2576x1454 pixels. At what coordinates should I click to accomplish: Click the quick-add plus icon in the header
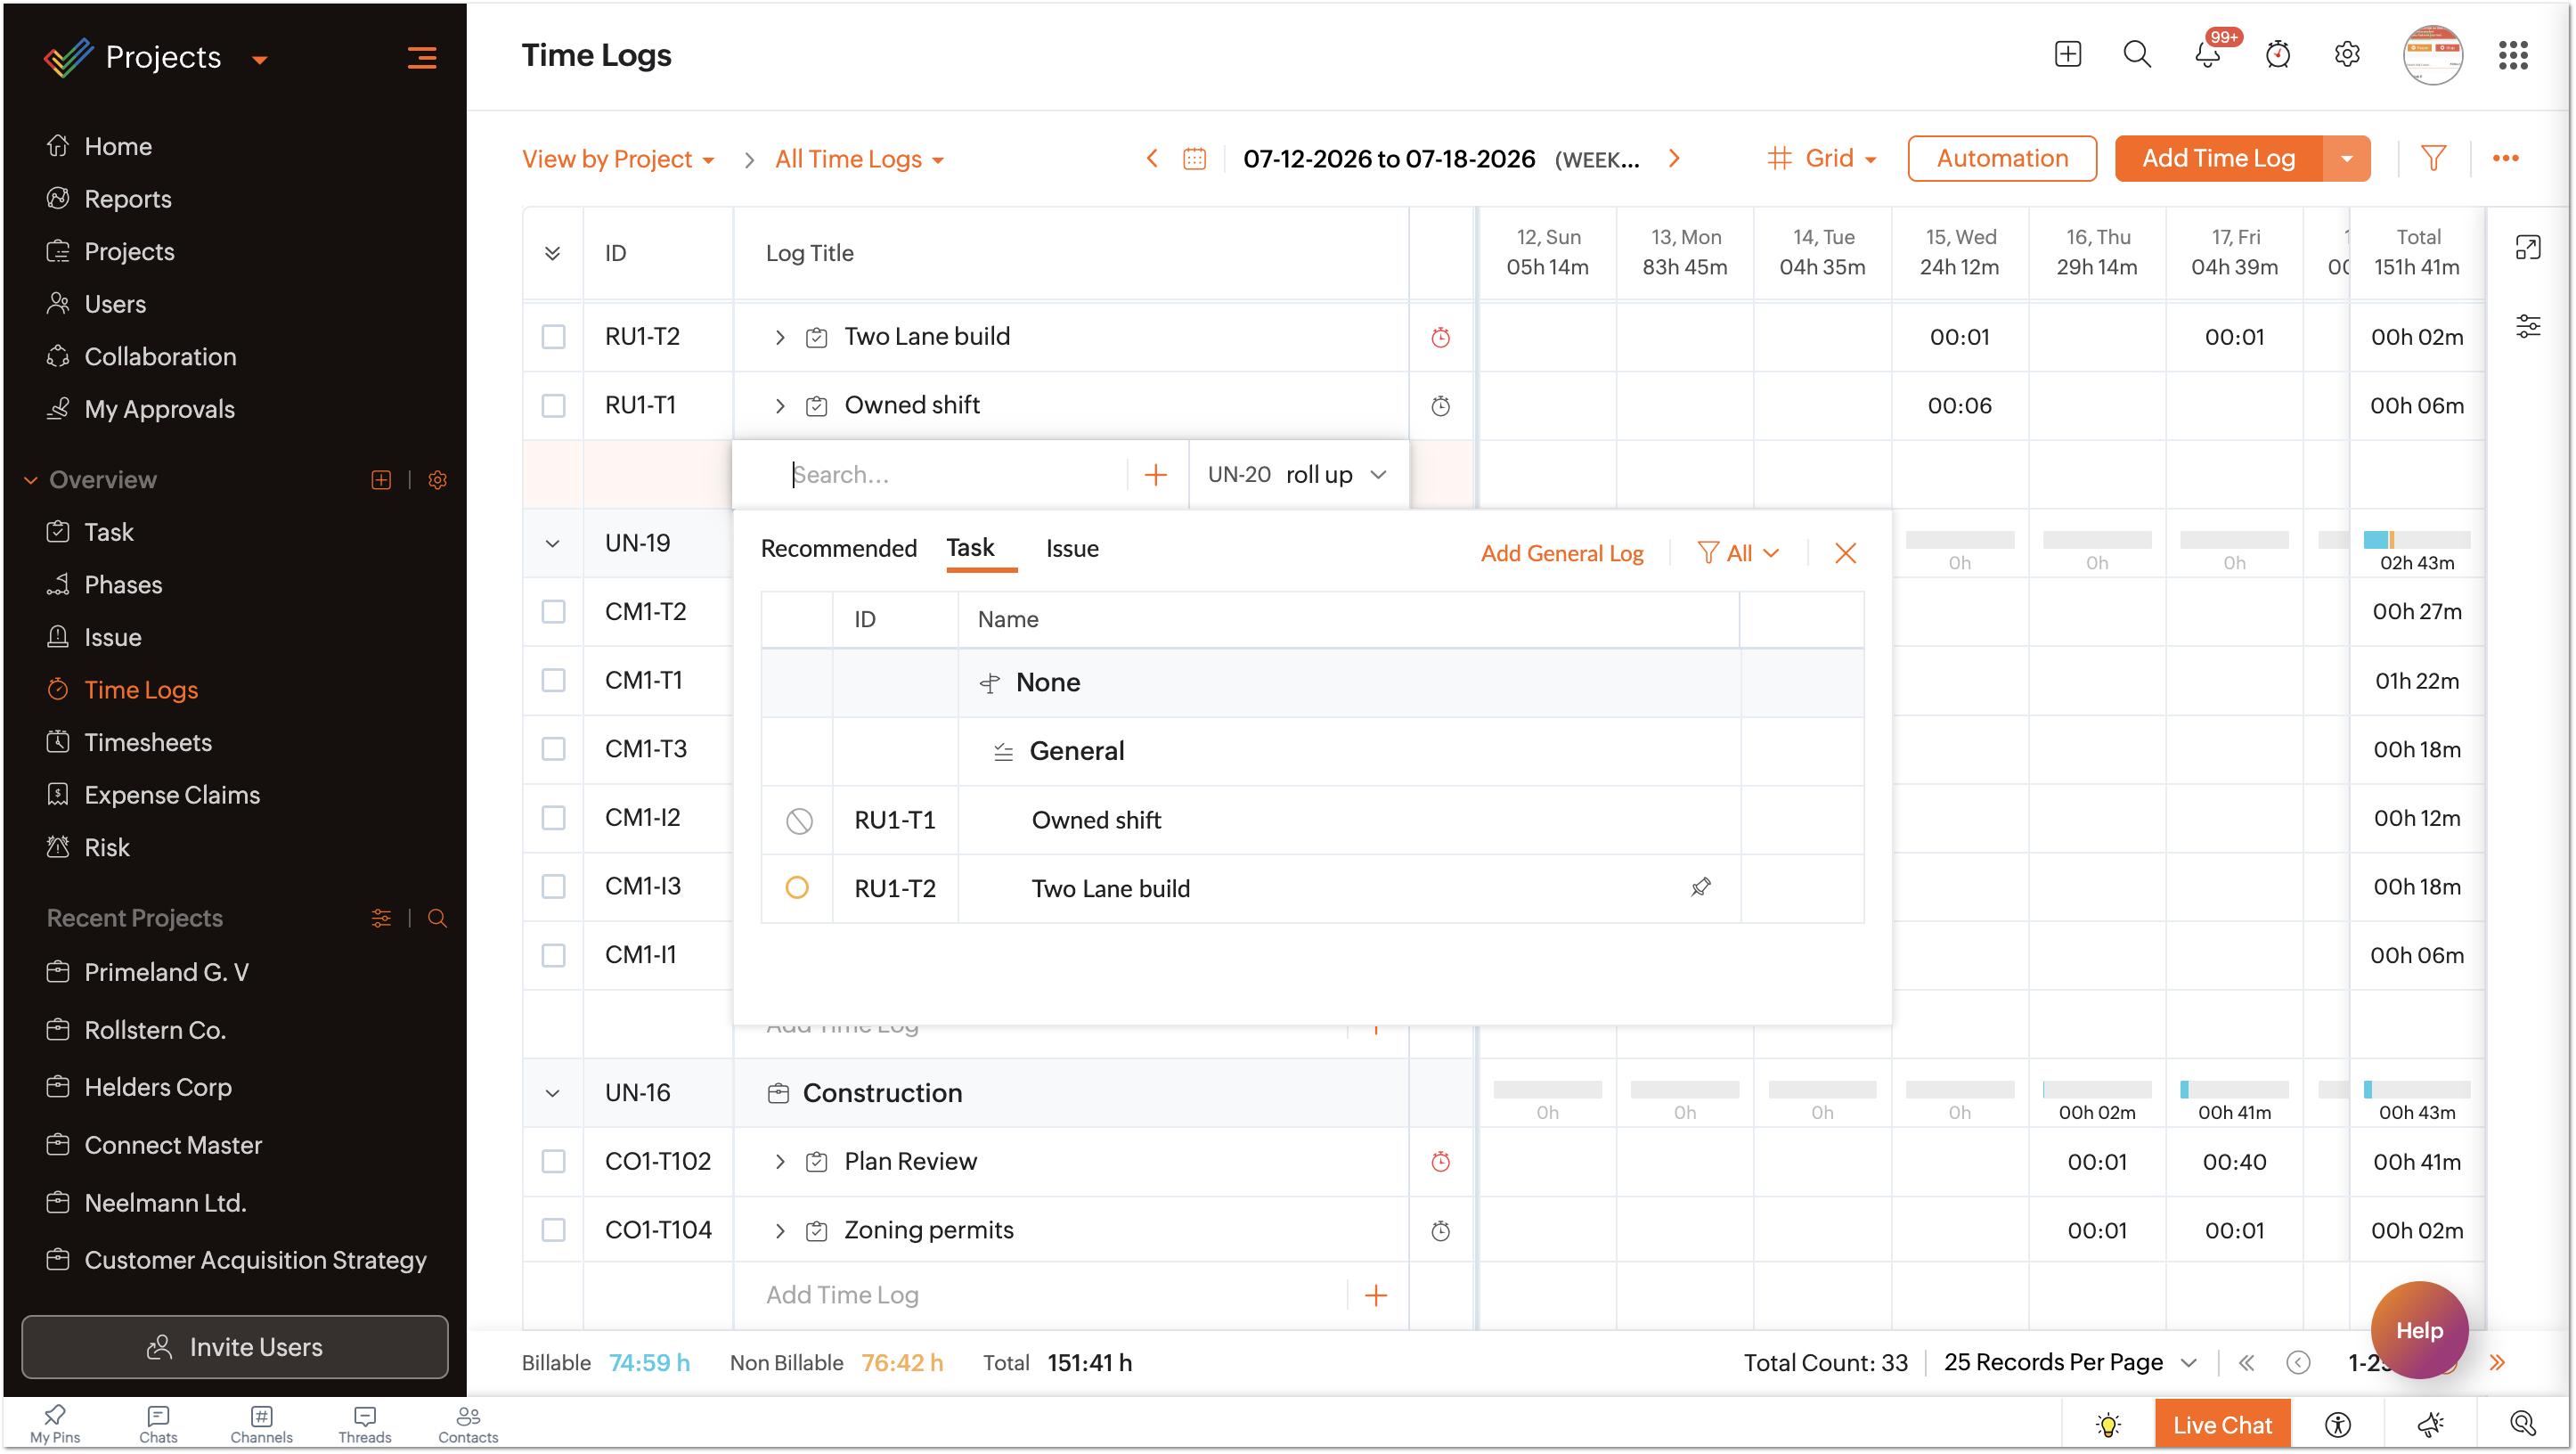coord(2067,54)
